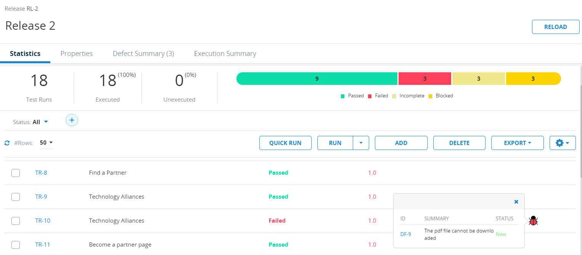Open the Defect Summary (3) tab

143,54
